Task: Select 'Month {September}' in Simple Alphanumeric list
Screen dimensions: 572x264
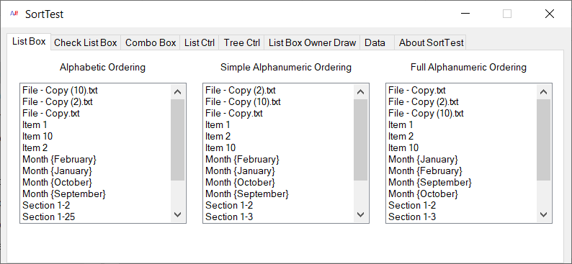Action: [279, 194]
